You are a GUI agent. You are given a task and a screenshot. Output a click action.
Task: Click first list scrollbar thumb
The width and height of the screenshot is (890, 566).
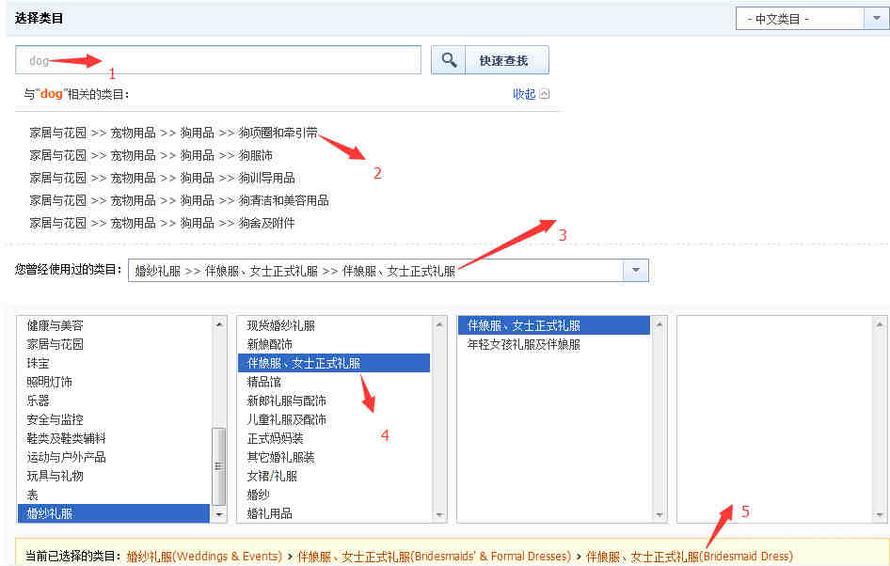pos(219,466)
